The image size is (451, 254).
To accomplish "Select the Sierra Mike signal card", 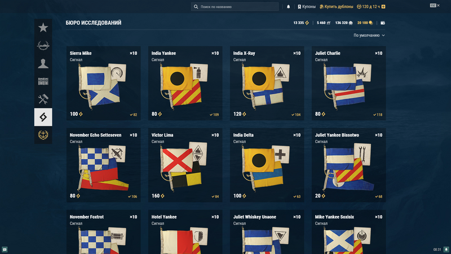I will 104,83.
